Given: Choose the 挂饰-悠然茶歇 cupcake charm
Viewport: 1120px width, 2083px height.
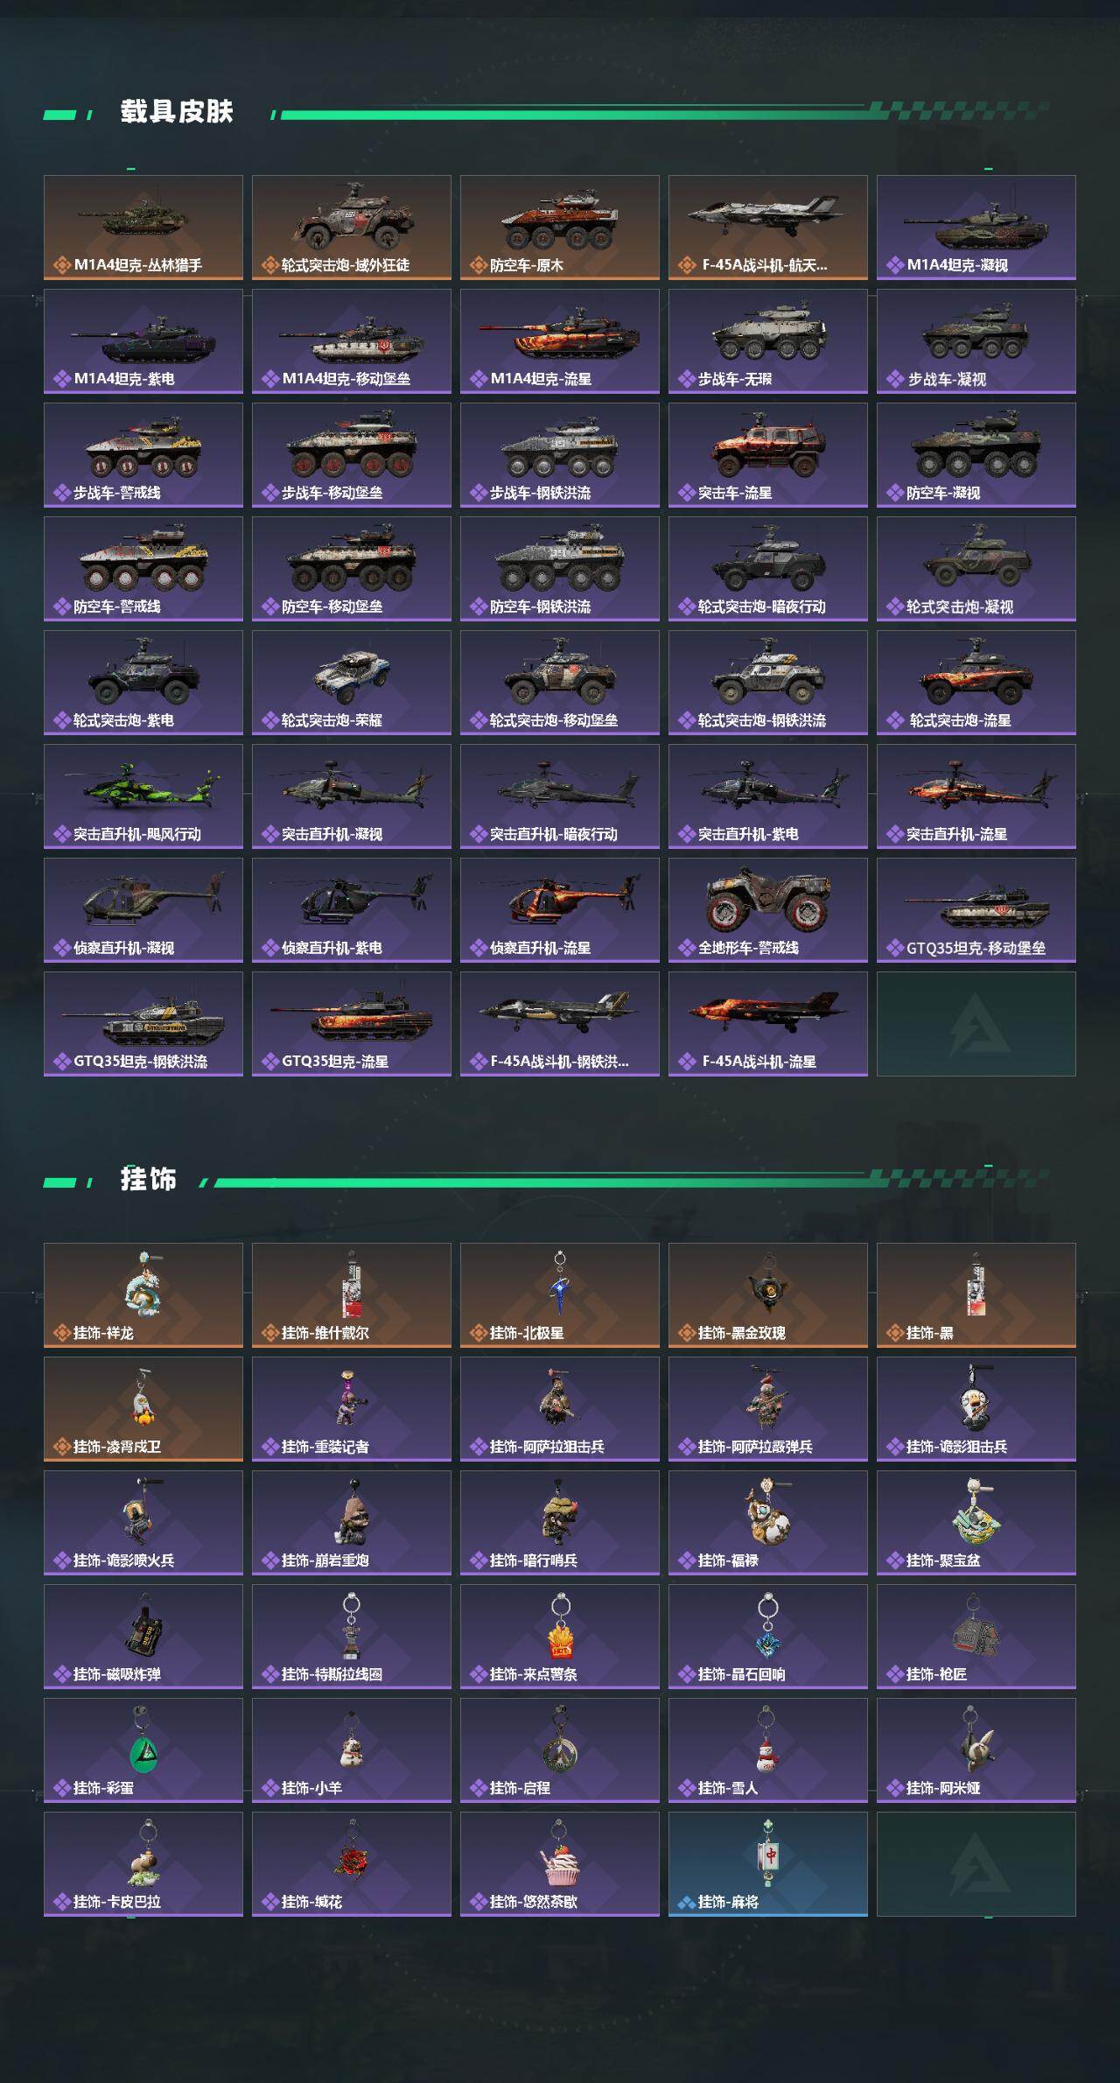Looking at the screenshot, I should pos(560,1864).
